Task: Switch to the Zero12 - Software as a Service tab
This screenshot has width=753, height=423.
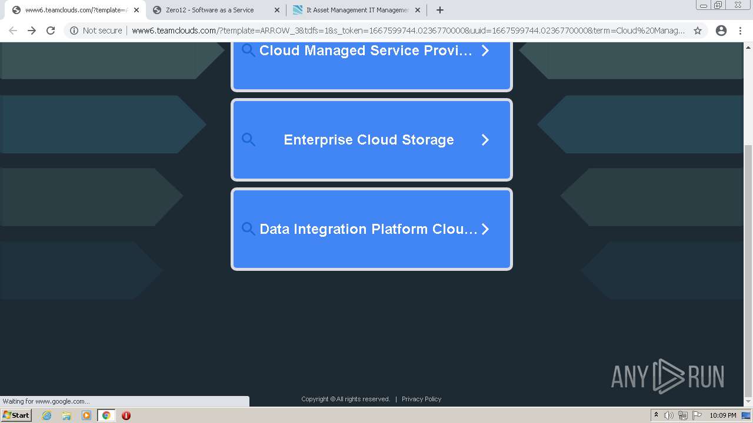Action: click(x=216, y=10)
